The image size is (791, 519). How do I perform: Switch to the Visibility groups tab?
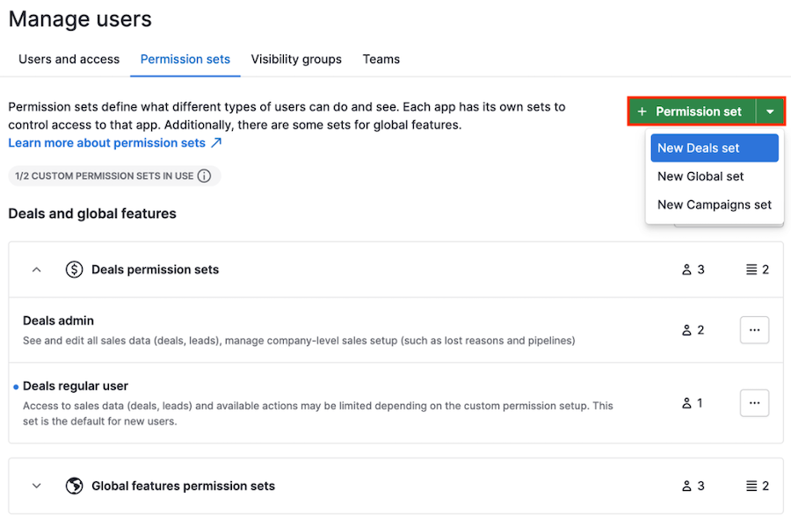[296, 59]
